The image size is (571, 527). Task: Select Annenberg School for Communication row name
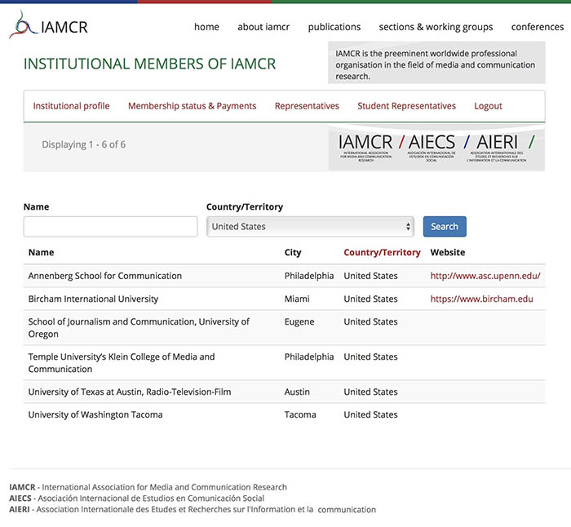point(105,276)
